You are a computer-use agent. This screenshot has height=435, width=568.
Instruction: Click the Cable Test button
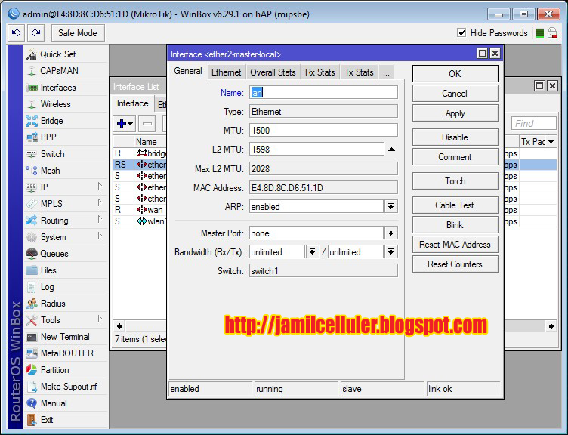[455, 205]
